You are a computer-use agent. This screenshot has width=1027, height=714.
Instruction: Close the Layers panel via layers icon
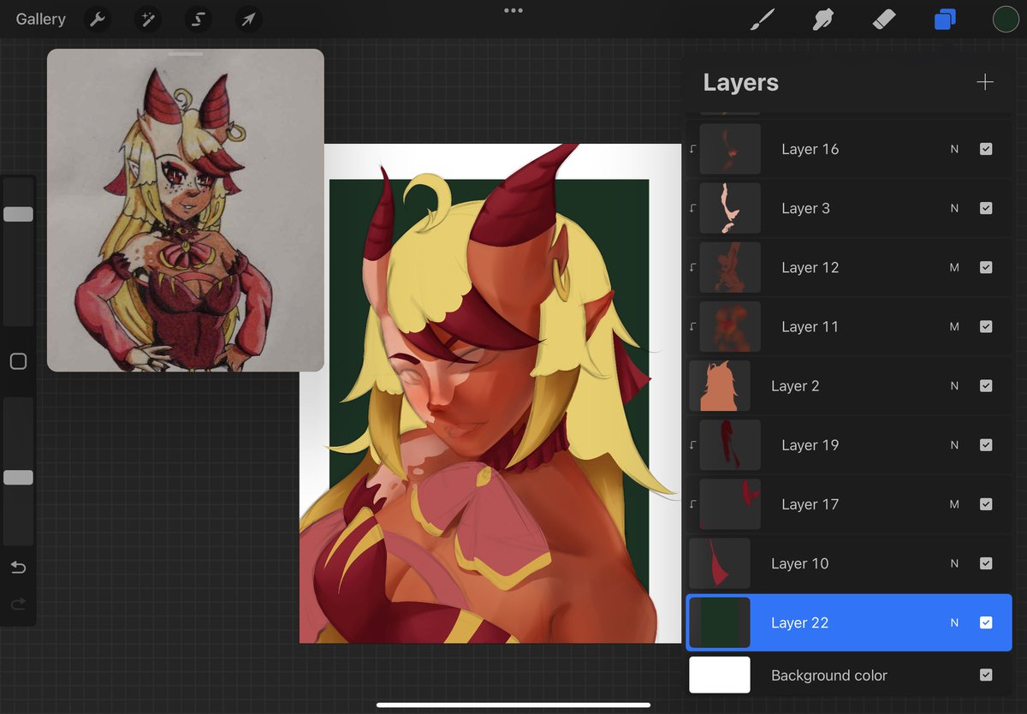click(945, 19)
